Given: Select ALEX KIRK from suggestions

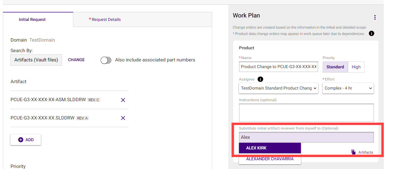Looking at the screenshot, I should coord(270,148).
